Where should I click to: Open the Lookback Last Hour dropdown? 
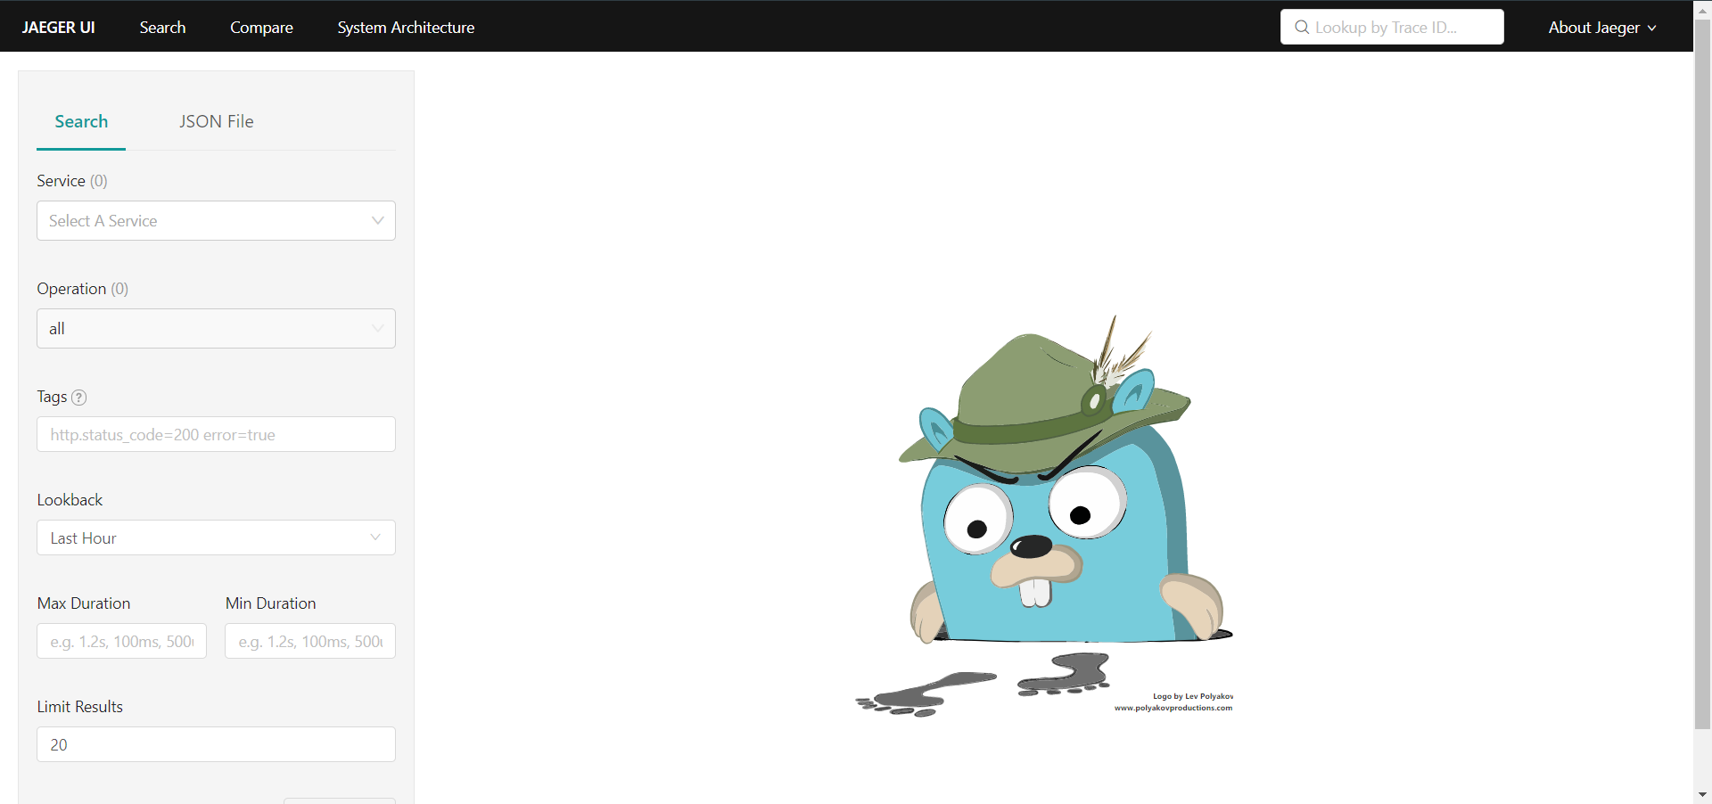pyautogui.click(x=216, y=538)
